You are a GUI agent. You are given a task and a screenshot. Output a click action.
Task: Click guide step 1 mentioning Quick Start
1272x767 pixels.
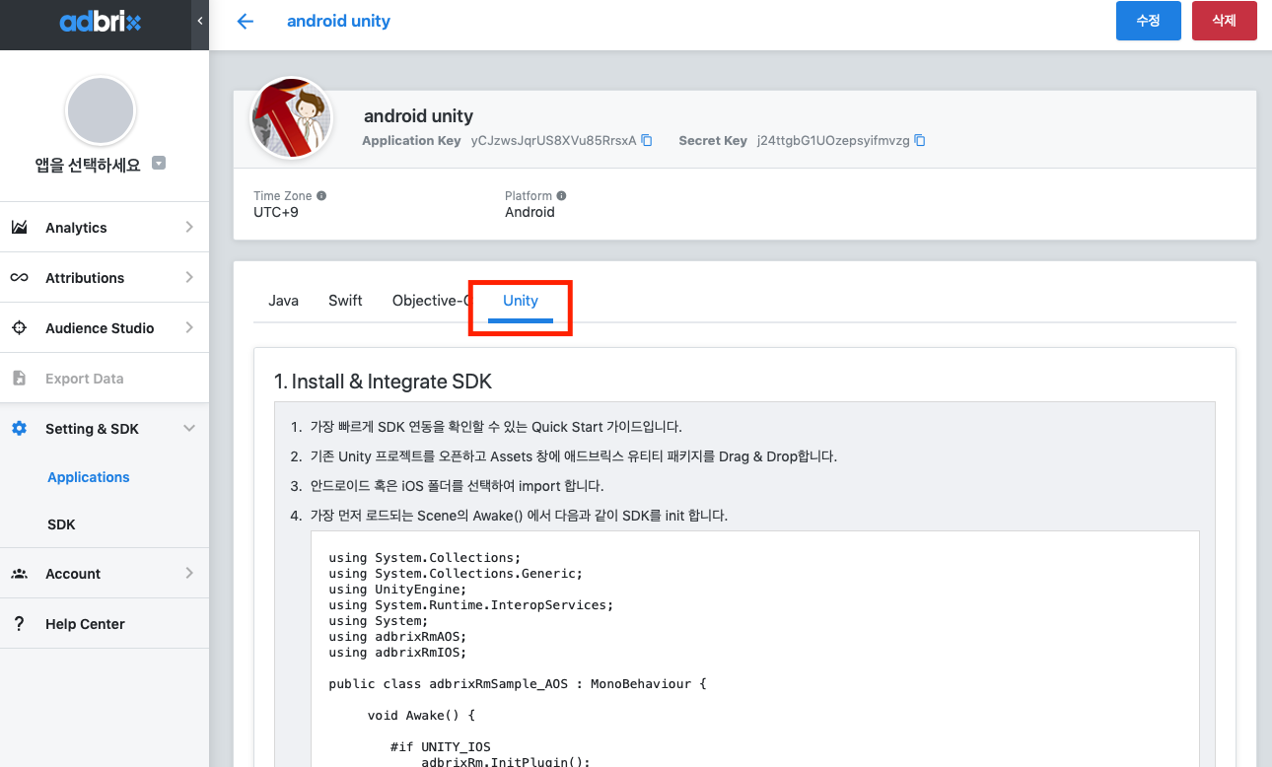[x=496, y=427]
